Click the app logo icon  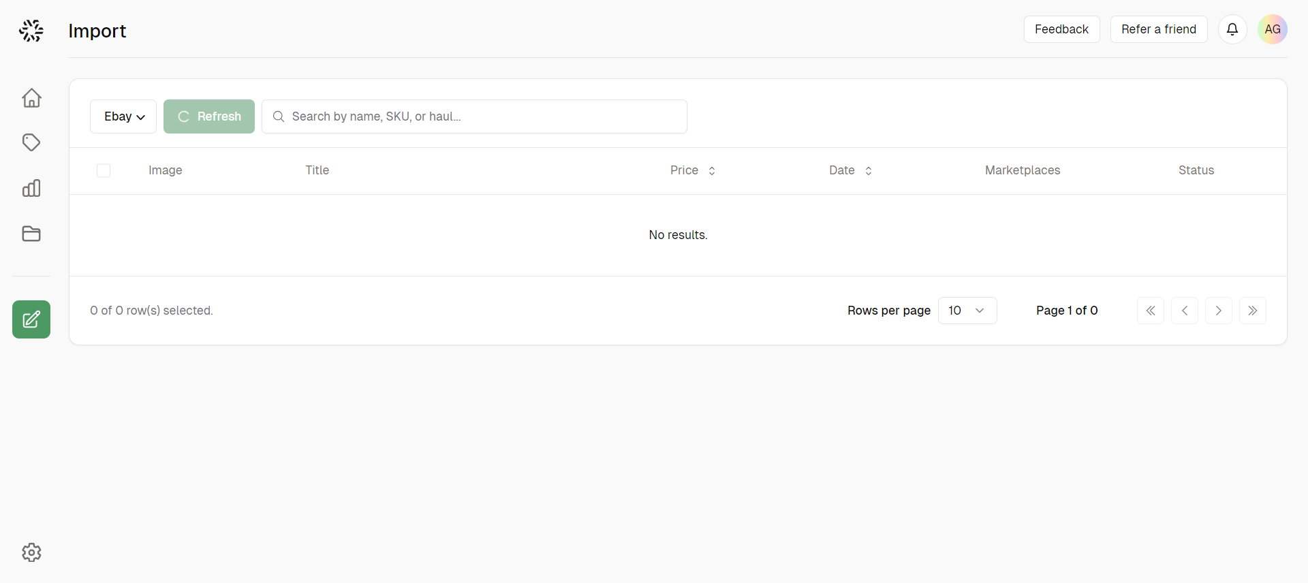(x=31, y=31)
